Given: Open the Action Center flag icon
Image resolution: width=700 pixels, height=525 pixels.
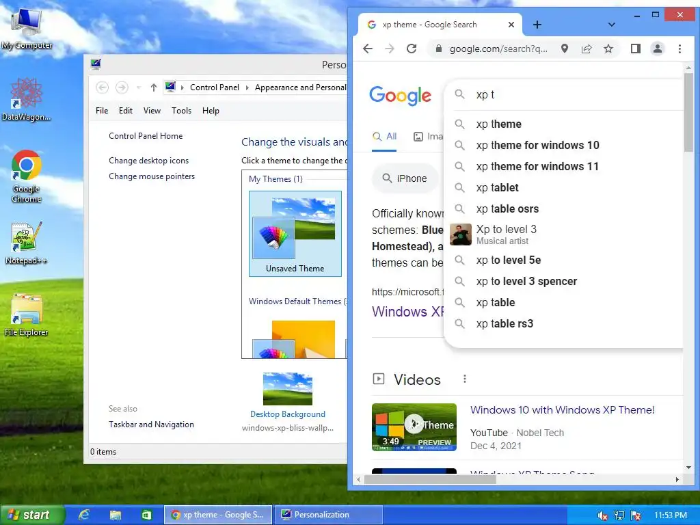Looking at the screenshot, I should [x=636, y=515].
